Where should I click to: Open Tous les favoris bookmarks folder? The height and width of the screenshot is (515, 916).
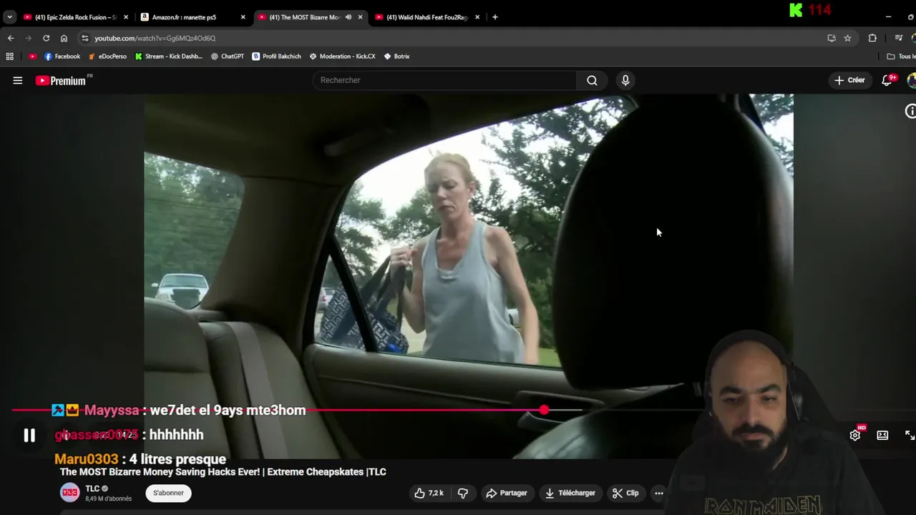pos(901,56)
